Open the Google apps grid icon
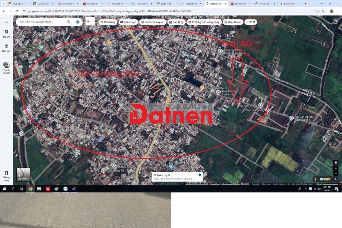The height and width of the screenshot is (228, 342). point(327,21)
